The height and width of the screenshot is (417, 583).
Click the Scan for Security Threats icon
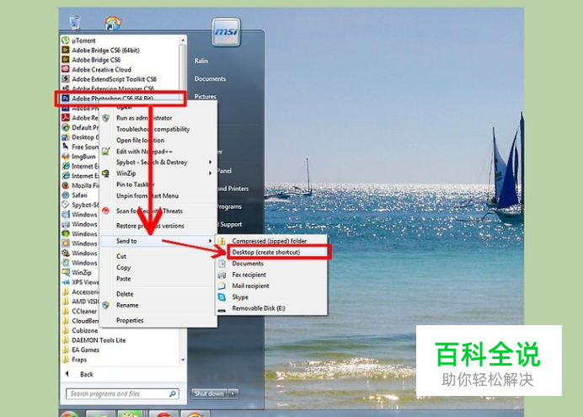[106, 211]
